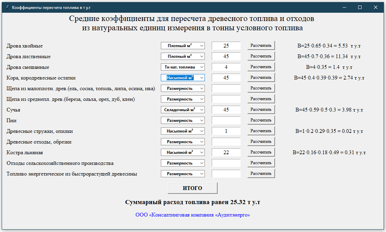Calculate the Древесные стружки, опилки row
This screenshot has width=386, height=232.
(261, 131)
